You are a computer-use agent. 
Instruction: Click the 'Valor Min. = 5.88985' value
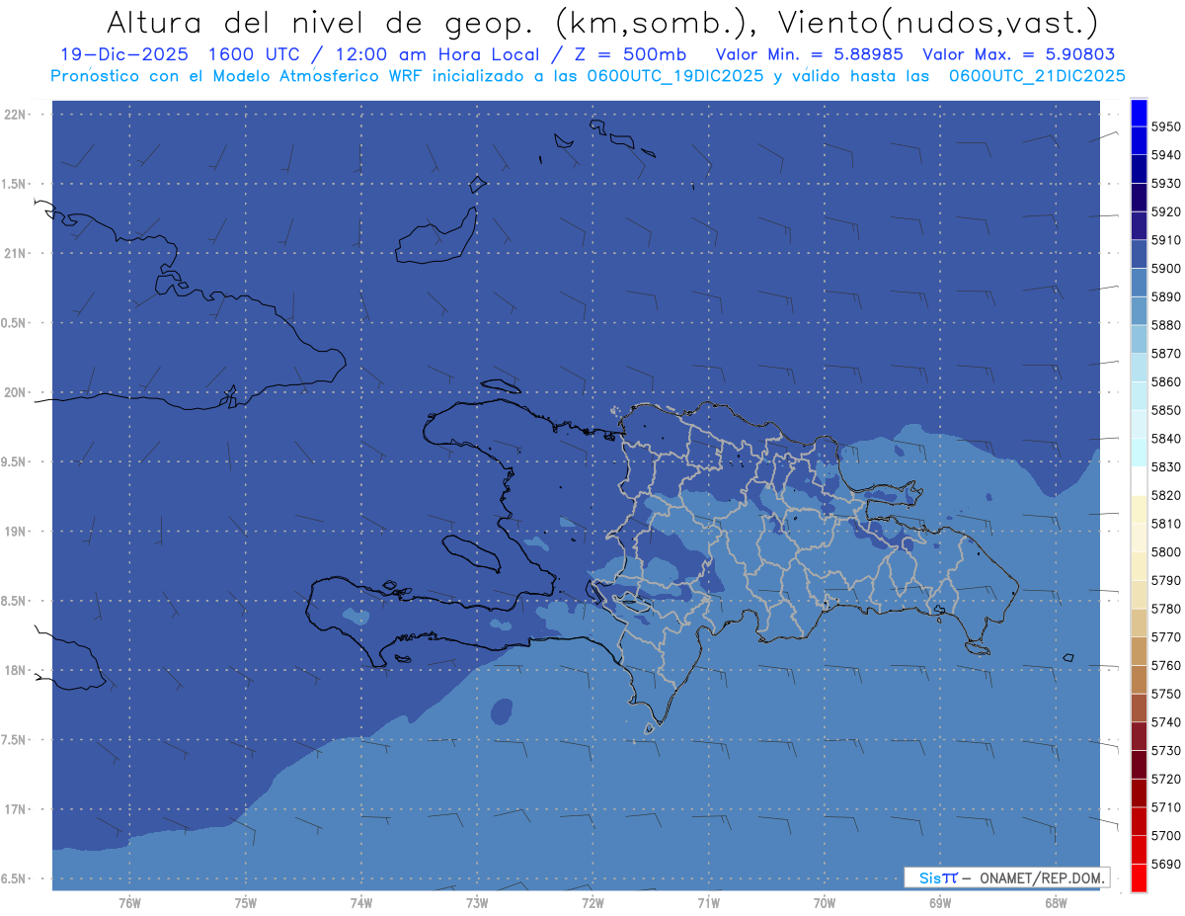[x=811, y=55]
